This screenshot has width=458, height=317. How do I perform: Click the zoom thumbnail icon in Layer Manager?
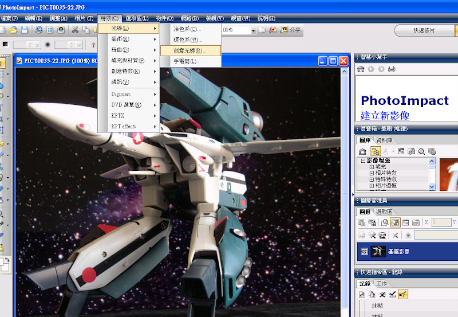tap(385, 222)
